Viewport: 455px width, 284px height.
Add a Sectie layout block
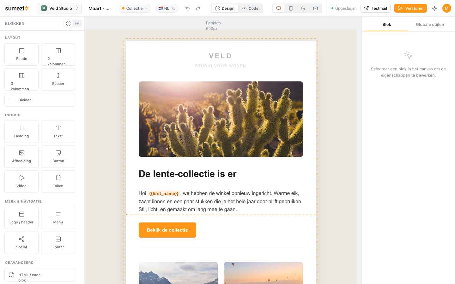(21, 54)
